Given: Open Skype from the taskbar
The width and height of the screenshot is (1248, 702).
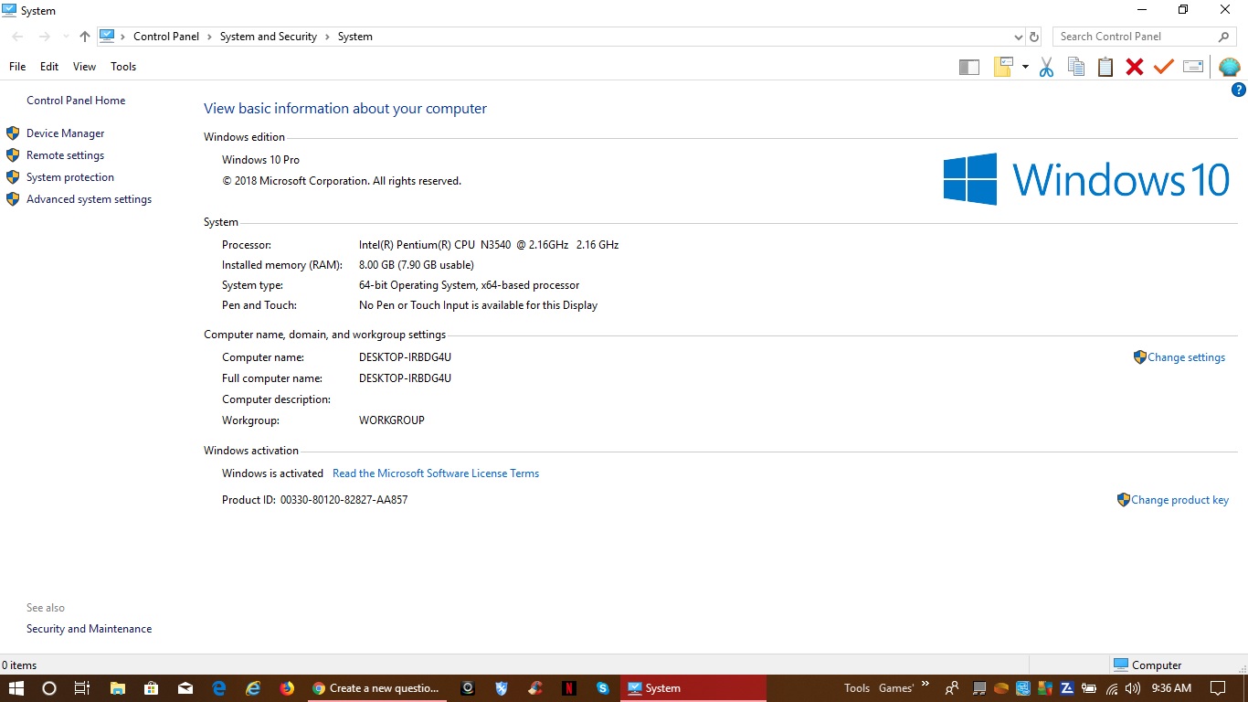Looking at the screenshot, I should click(x=603, y=688).
